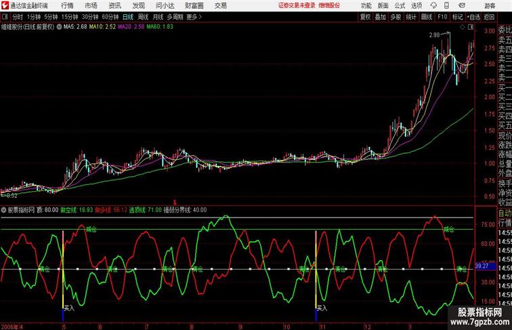Switch to the 5分钟 period tab
Image resolution: width=512 pixels, height=330 pixels.
click(x=51, y=17)
